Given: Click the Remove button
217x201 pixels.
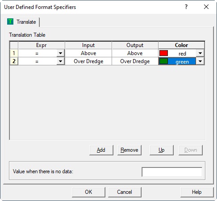Looking at the screenshot, I should (x=129, y=150).
